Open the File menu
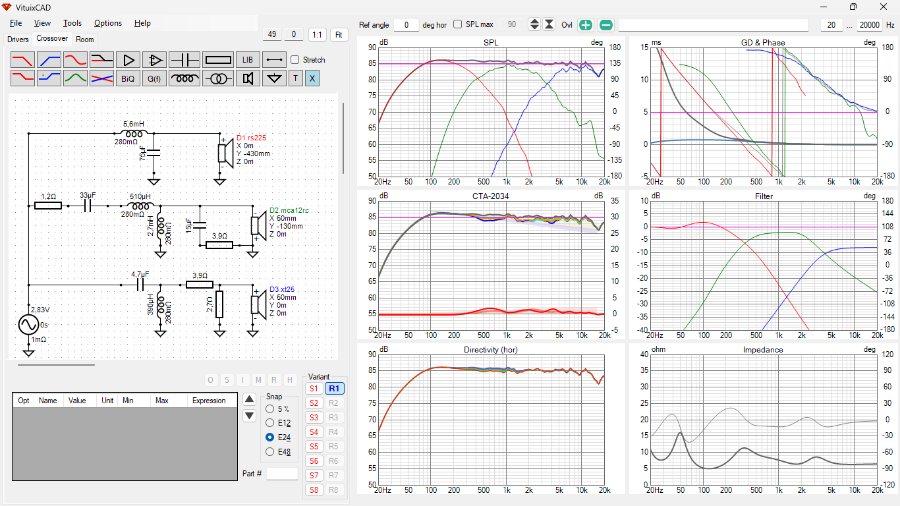Screen dimensions: 900x506 [16, 23]
